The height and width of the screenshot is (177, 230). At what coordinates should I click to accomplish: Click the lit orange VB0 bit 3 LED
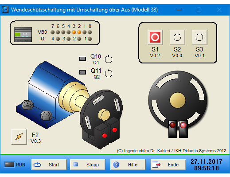pos(74,32)
